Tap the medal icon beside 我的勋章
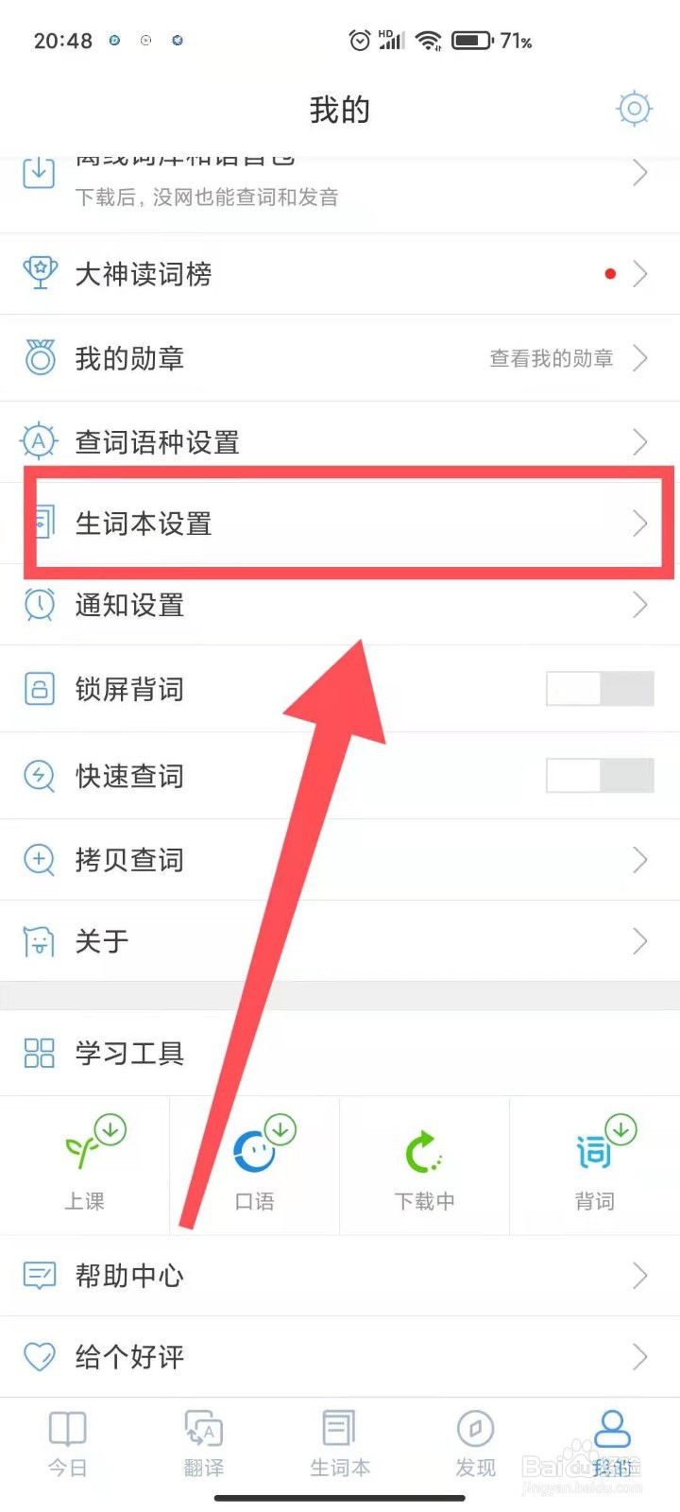The image size is (680, 1512). pos(40,357)
